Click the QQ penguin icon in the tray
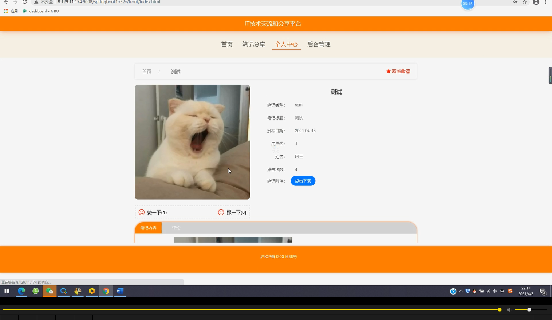 pos(474,291)
